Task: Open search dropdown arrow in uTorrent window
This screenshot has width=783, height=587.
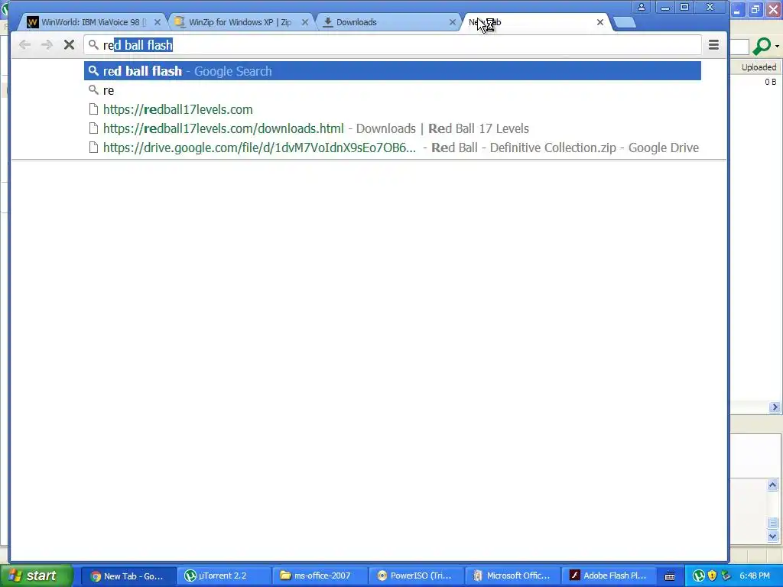Action: (x=777, y=47)
